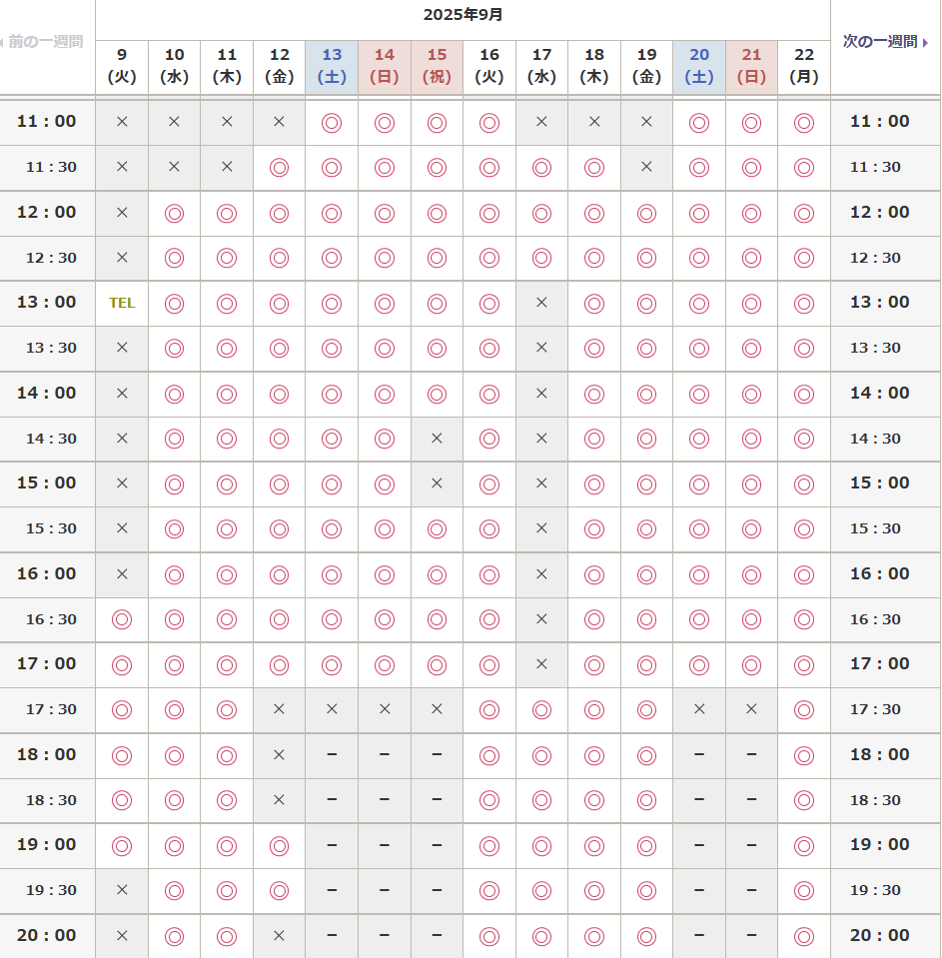Click the TEL cell at 13:00 September 9
This screenshot has height=958, width=942.
point(122,303)
